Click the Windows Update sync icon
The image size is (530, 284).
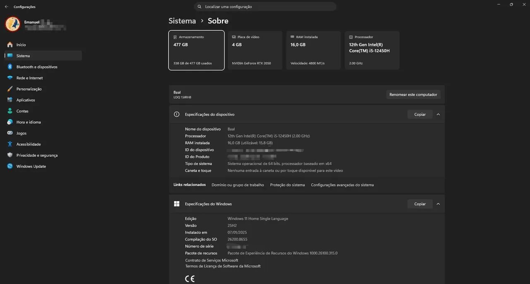(x=10, y=166)
